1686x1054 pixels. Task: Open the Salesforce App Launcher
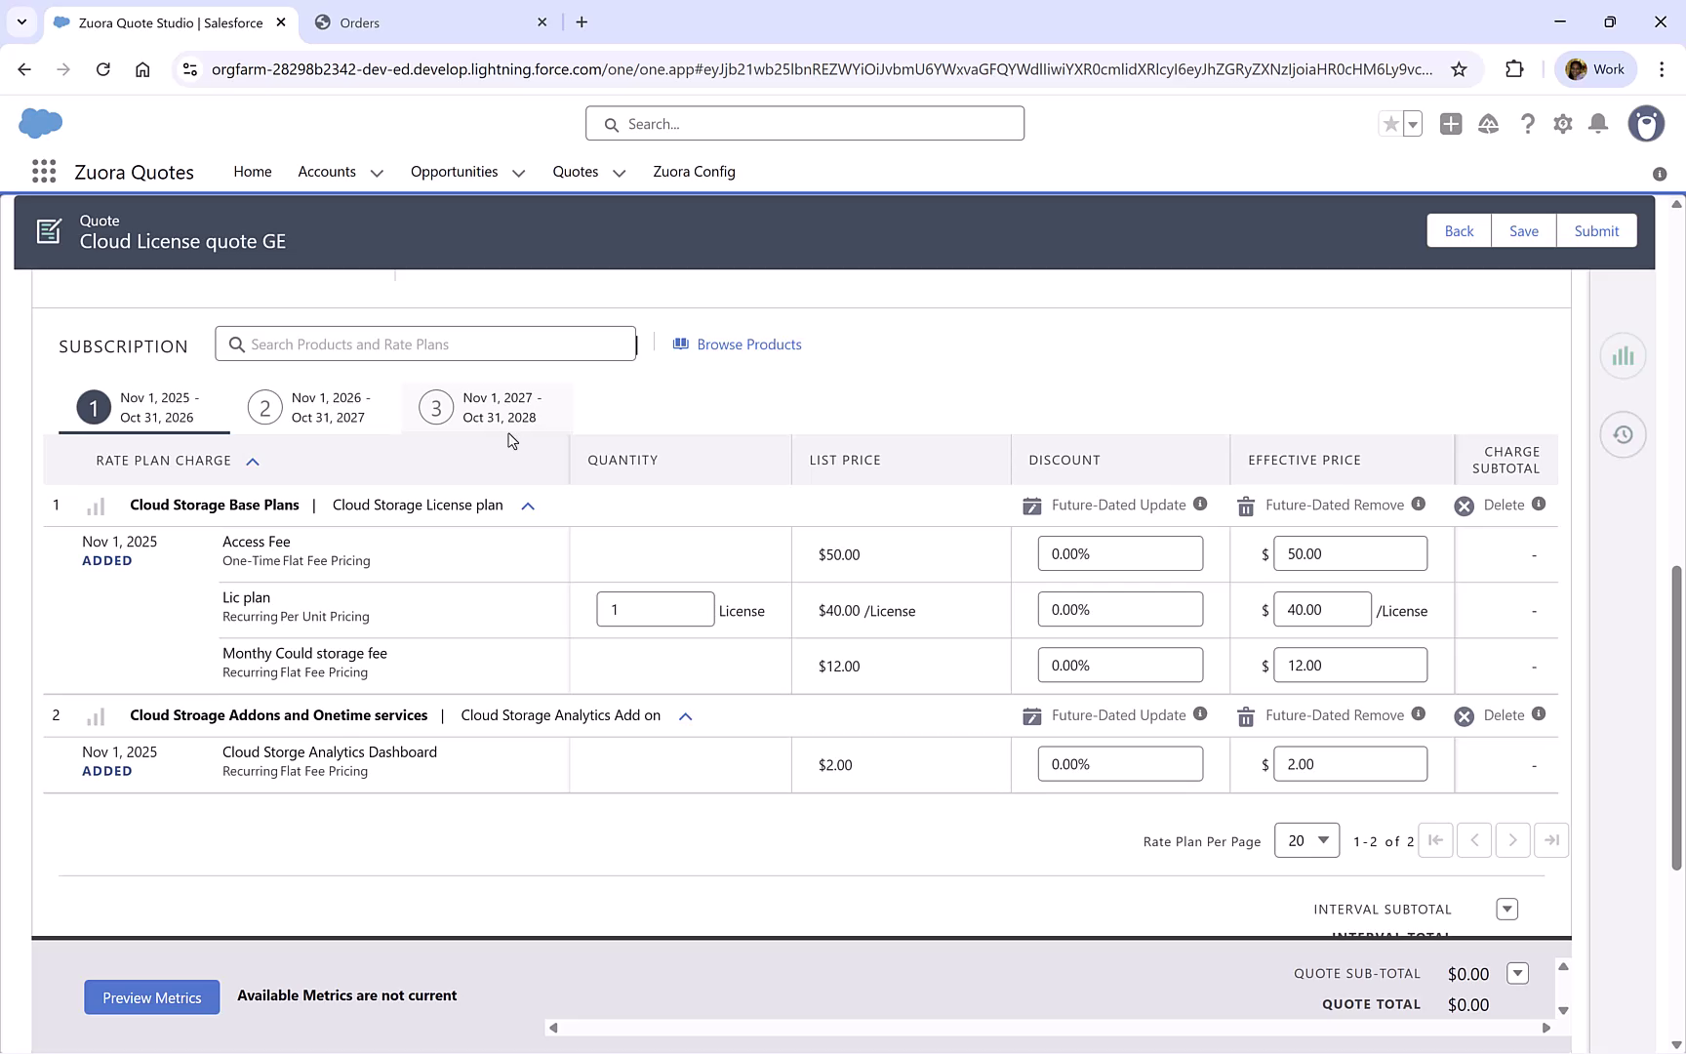(x=43, y=171)
